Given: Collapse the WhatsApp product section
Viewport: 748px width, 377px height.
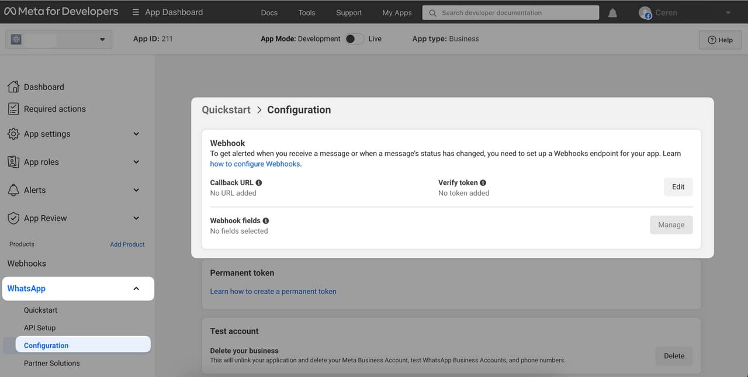Looking at the screenshot, I should point(136,289).
